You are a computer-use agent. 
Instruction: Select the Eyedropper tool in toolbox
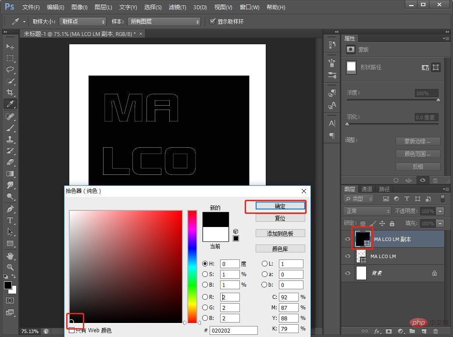coord(10,104)
